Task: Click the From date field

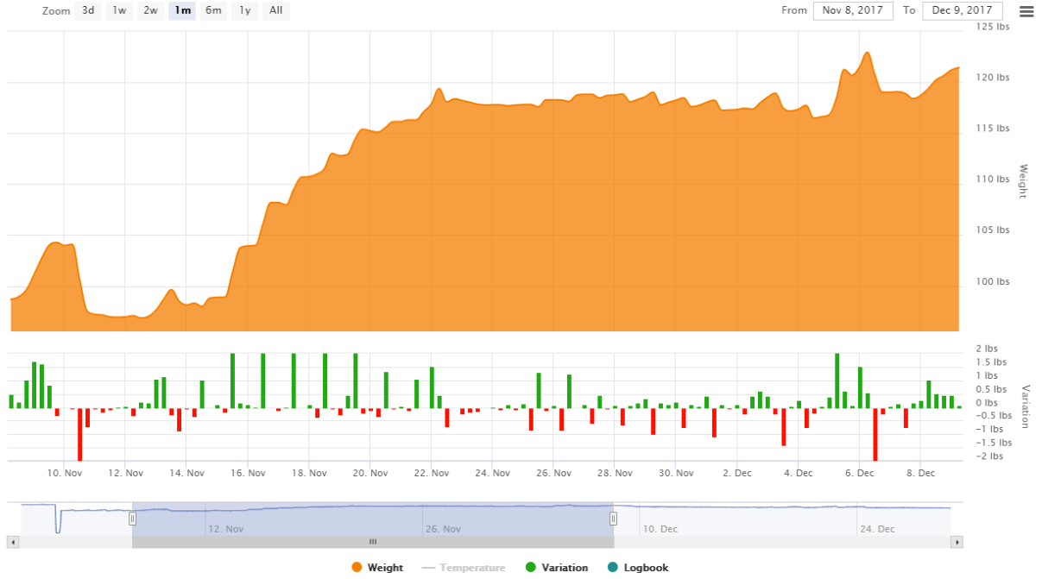Action: (x=853, y=10)
